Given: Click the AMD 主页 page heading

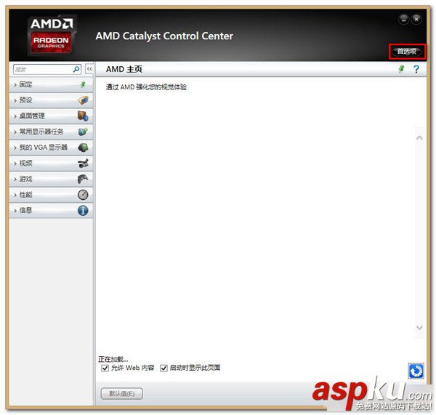Looking at the screenshot, I should [x=124, y=69].
